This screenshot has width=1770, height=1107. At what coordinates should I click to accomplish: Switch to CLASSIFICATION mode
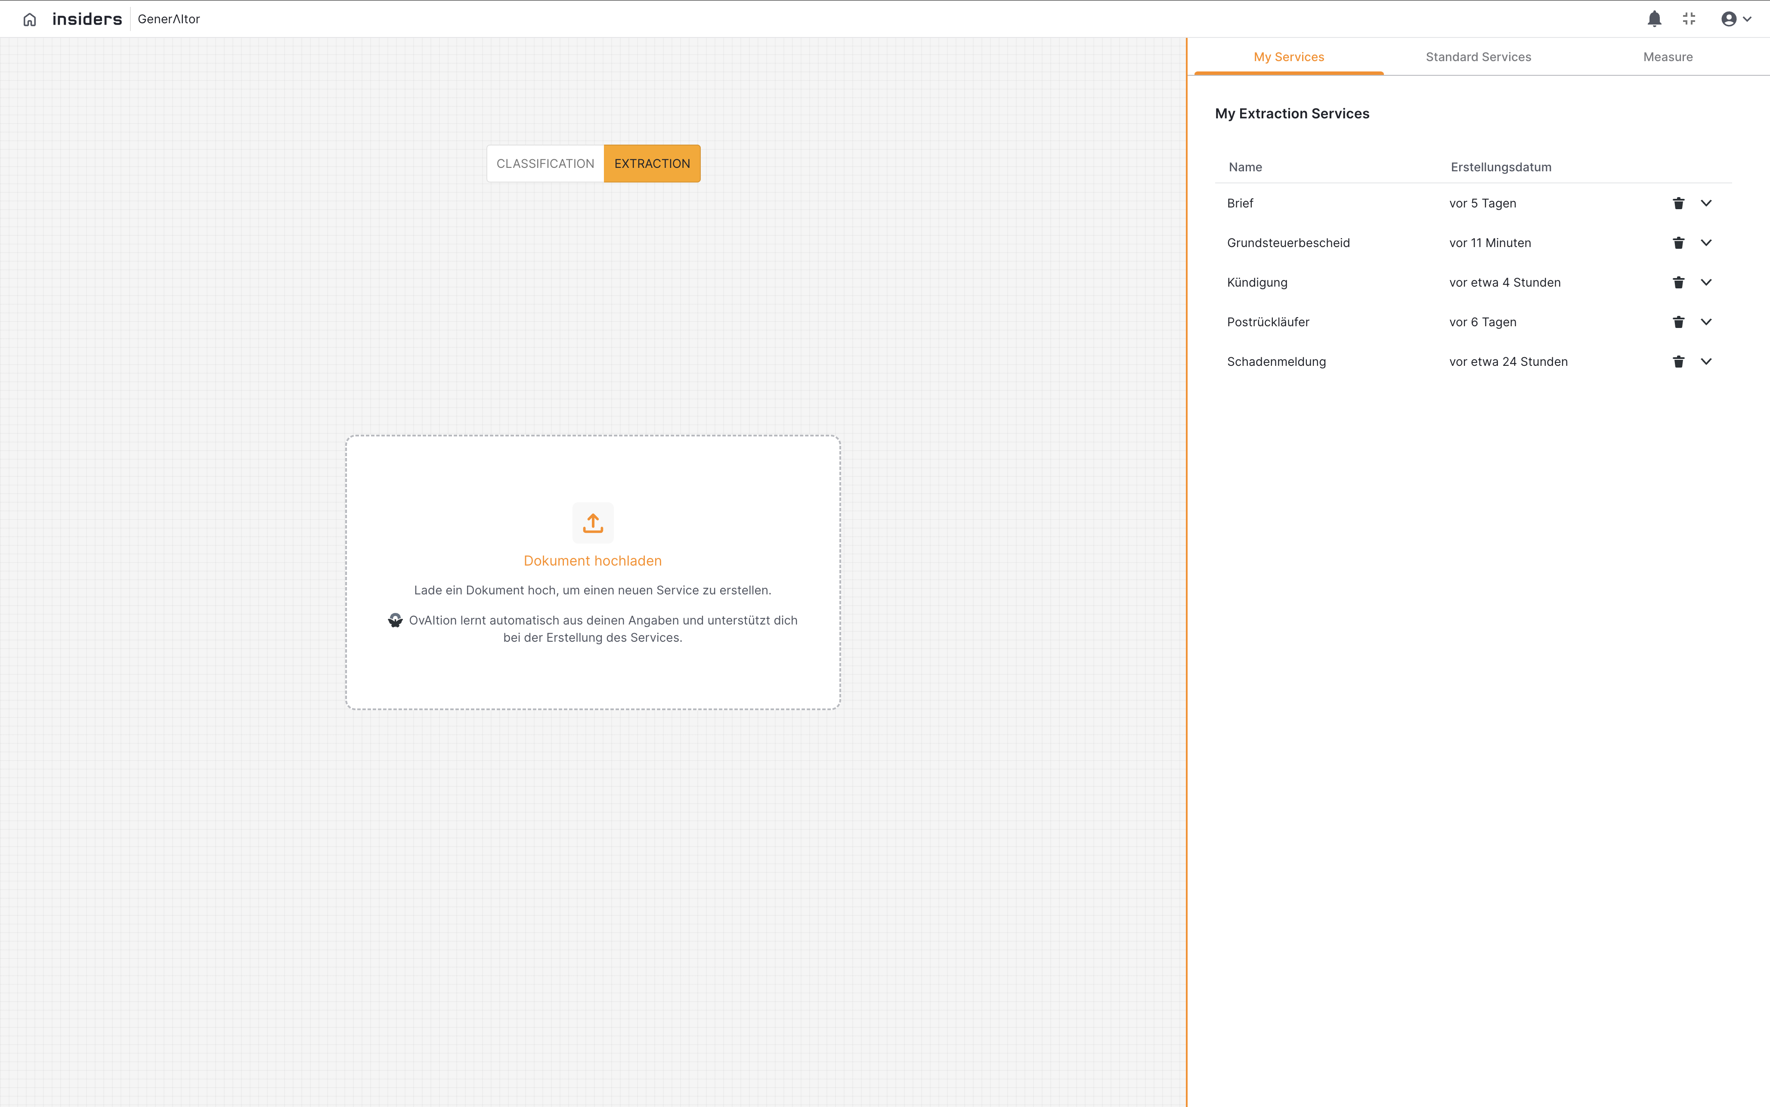(x=545, y=163)
